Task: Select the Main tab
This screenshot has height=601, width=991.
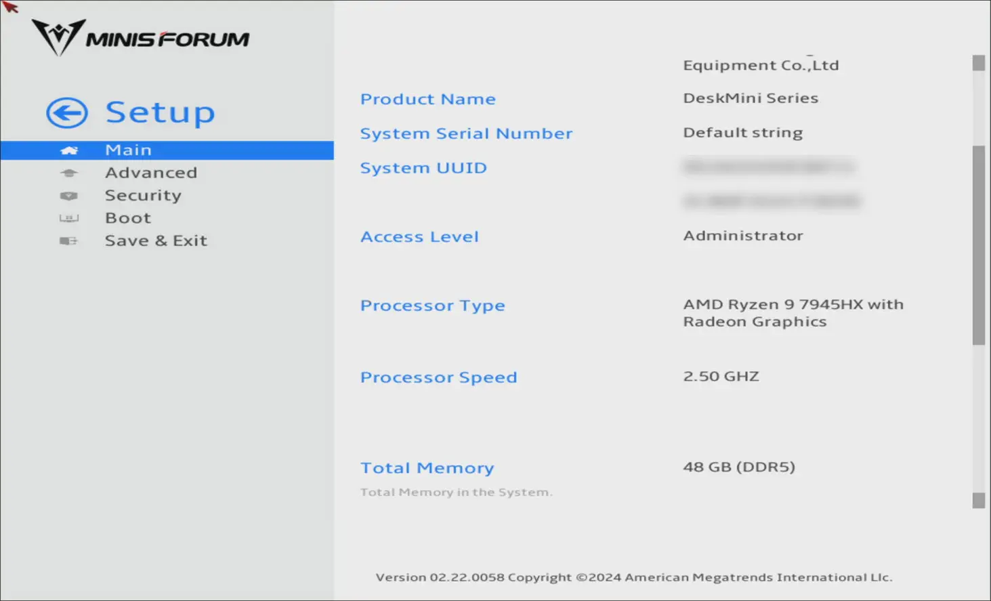Action: coord(167,150)
